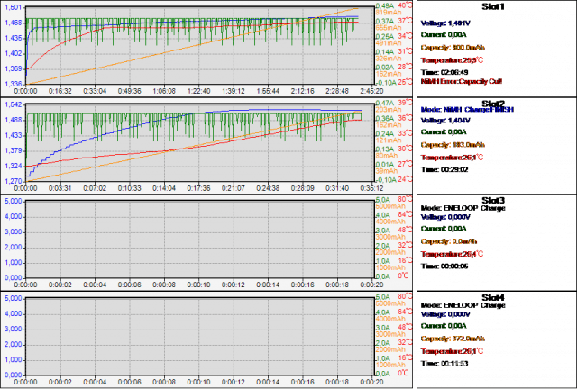Click 'Voltage: 1,404V' in Slot2
The height and width of the screenshot is (389, 577).
(x=445, y=121)
